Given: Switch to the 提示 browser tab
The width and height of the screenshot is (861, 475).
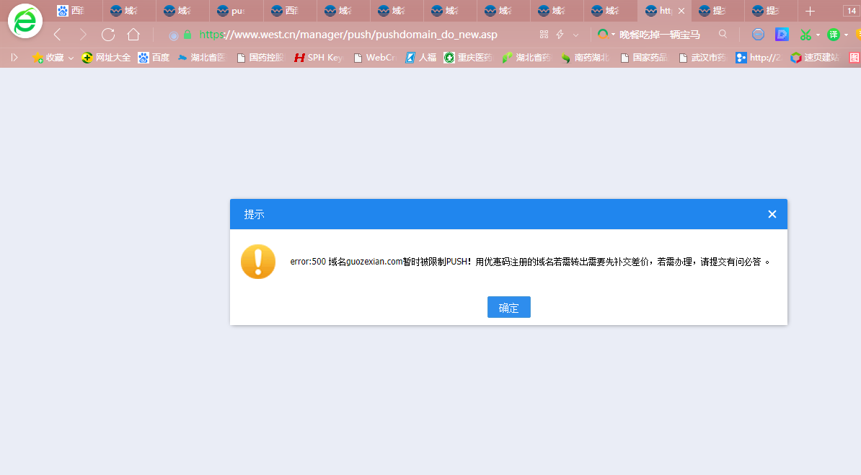Looking at the screenshot, I should [x=717, y=10].
